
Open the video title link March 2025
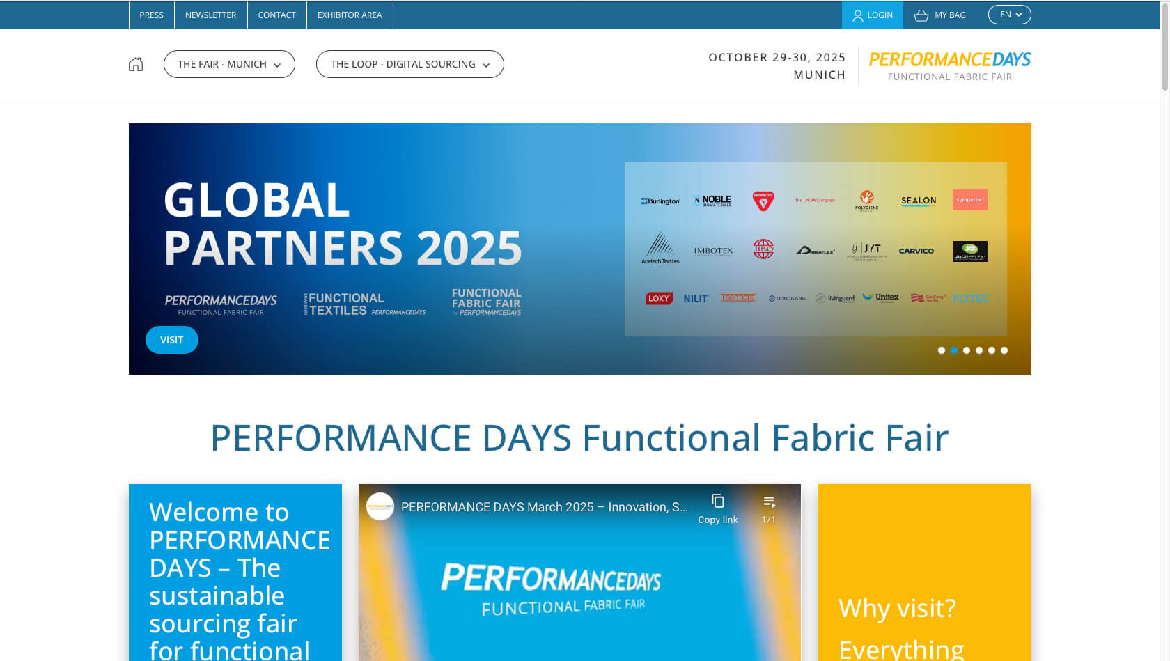coord(544,507)
